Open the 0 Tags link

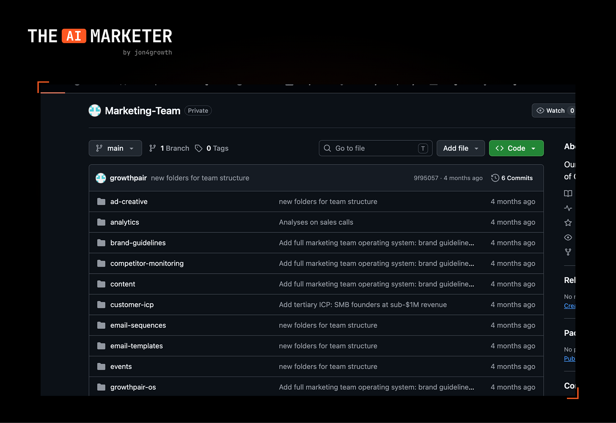coord(212,148)
